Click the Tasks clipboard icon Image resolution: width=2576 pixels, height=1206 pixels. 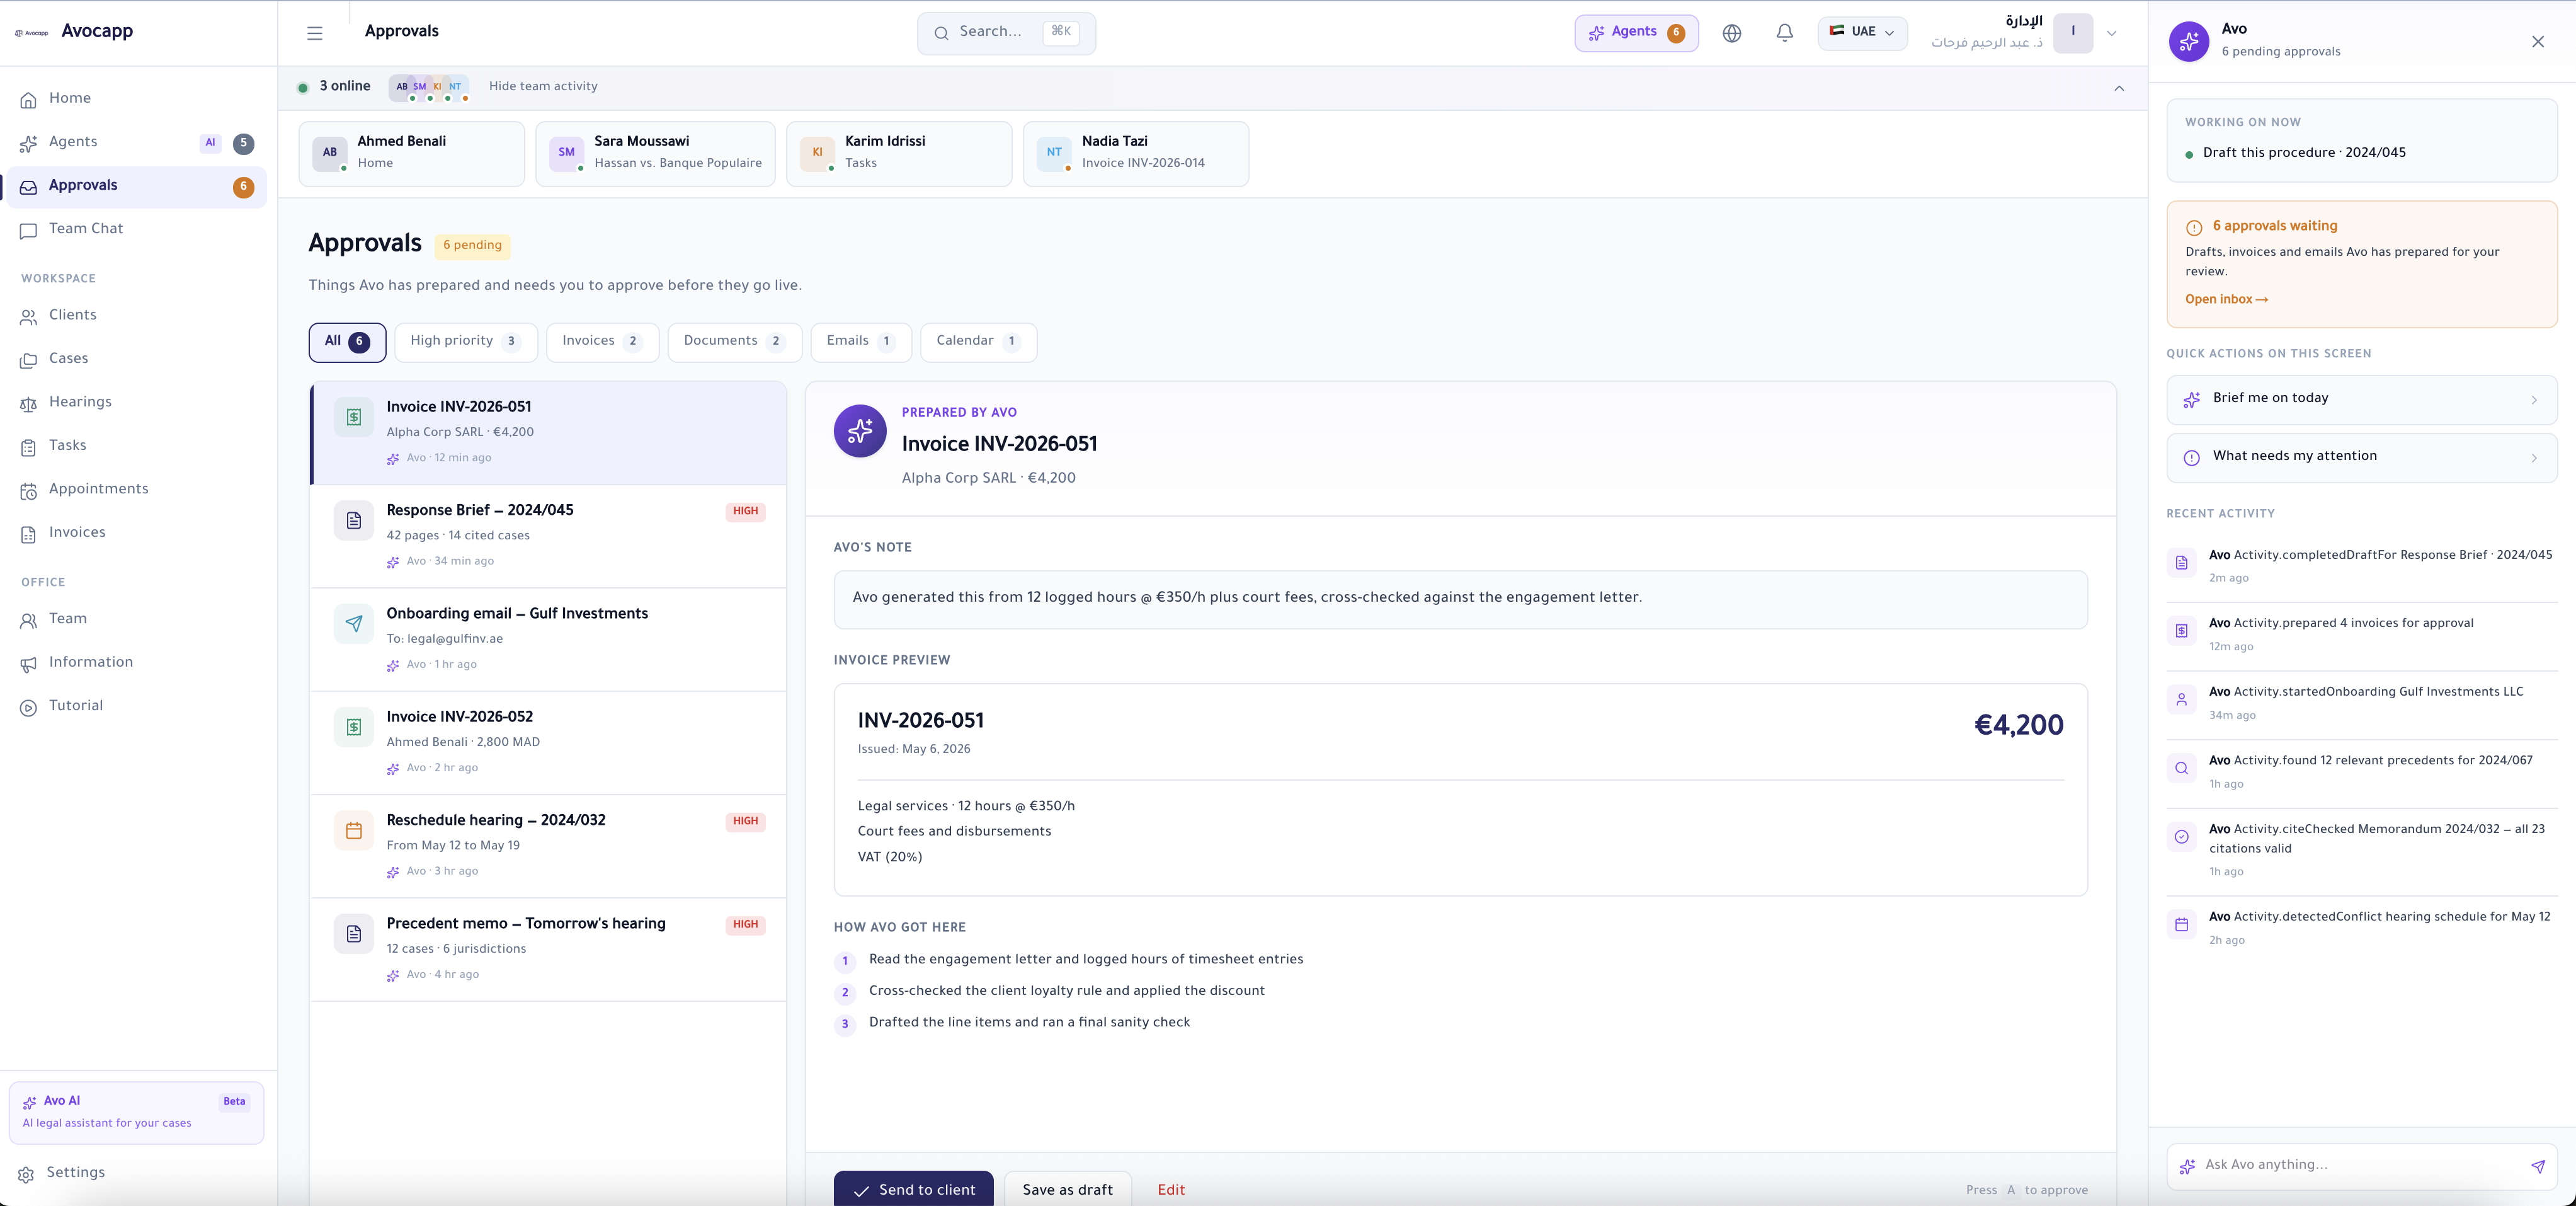29,446
